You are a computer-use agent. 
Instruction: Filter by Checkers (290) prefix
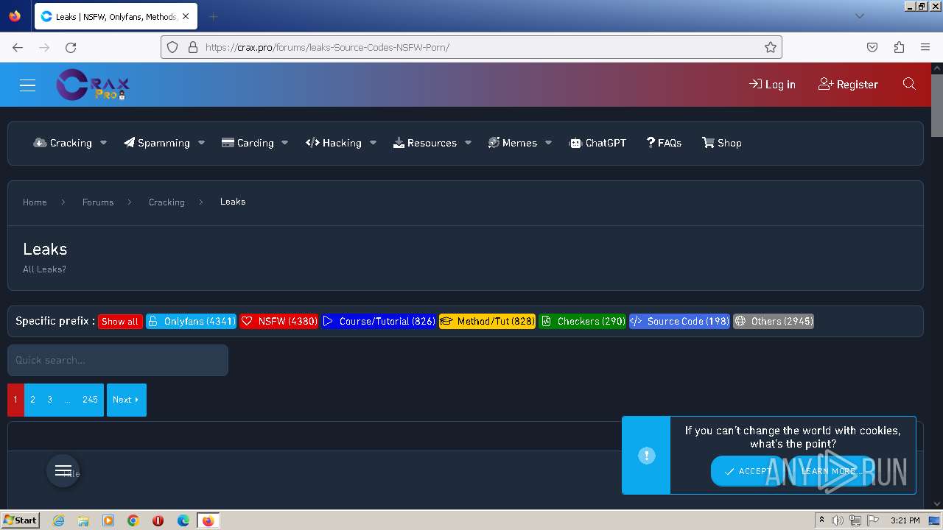(583, 321)
